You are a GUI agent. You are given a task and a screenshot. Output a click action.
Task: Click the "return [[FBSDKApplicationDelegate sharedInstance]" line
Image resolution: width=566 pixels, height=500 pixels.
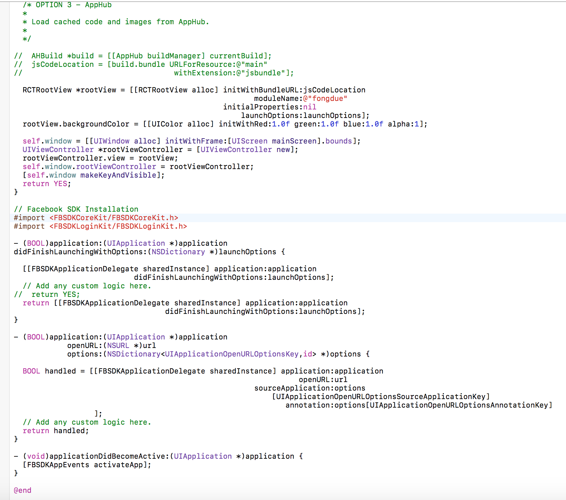click(x=185, y=303)
